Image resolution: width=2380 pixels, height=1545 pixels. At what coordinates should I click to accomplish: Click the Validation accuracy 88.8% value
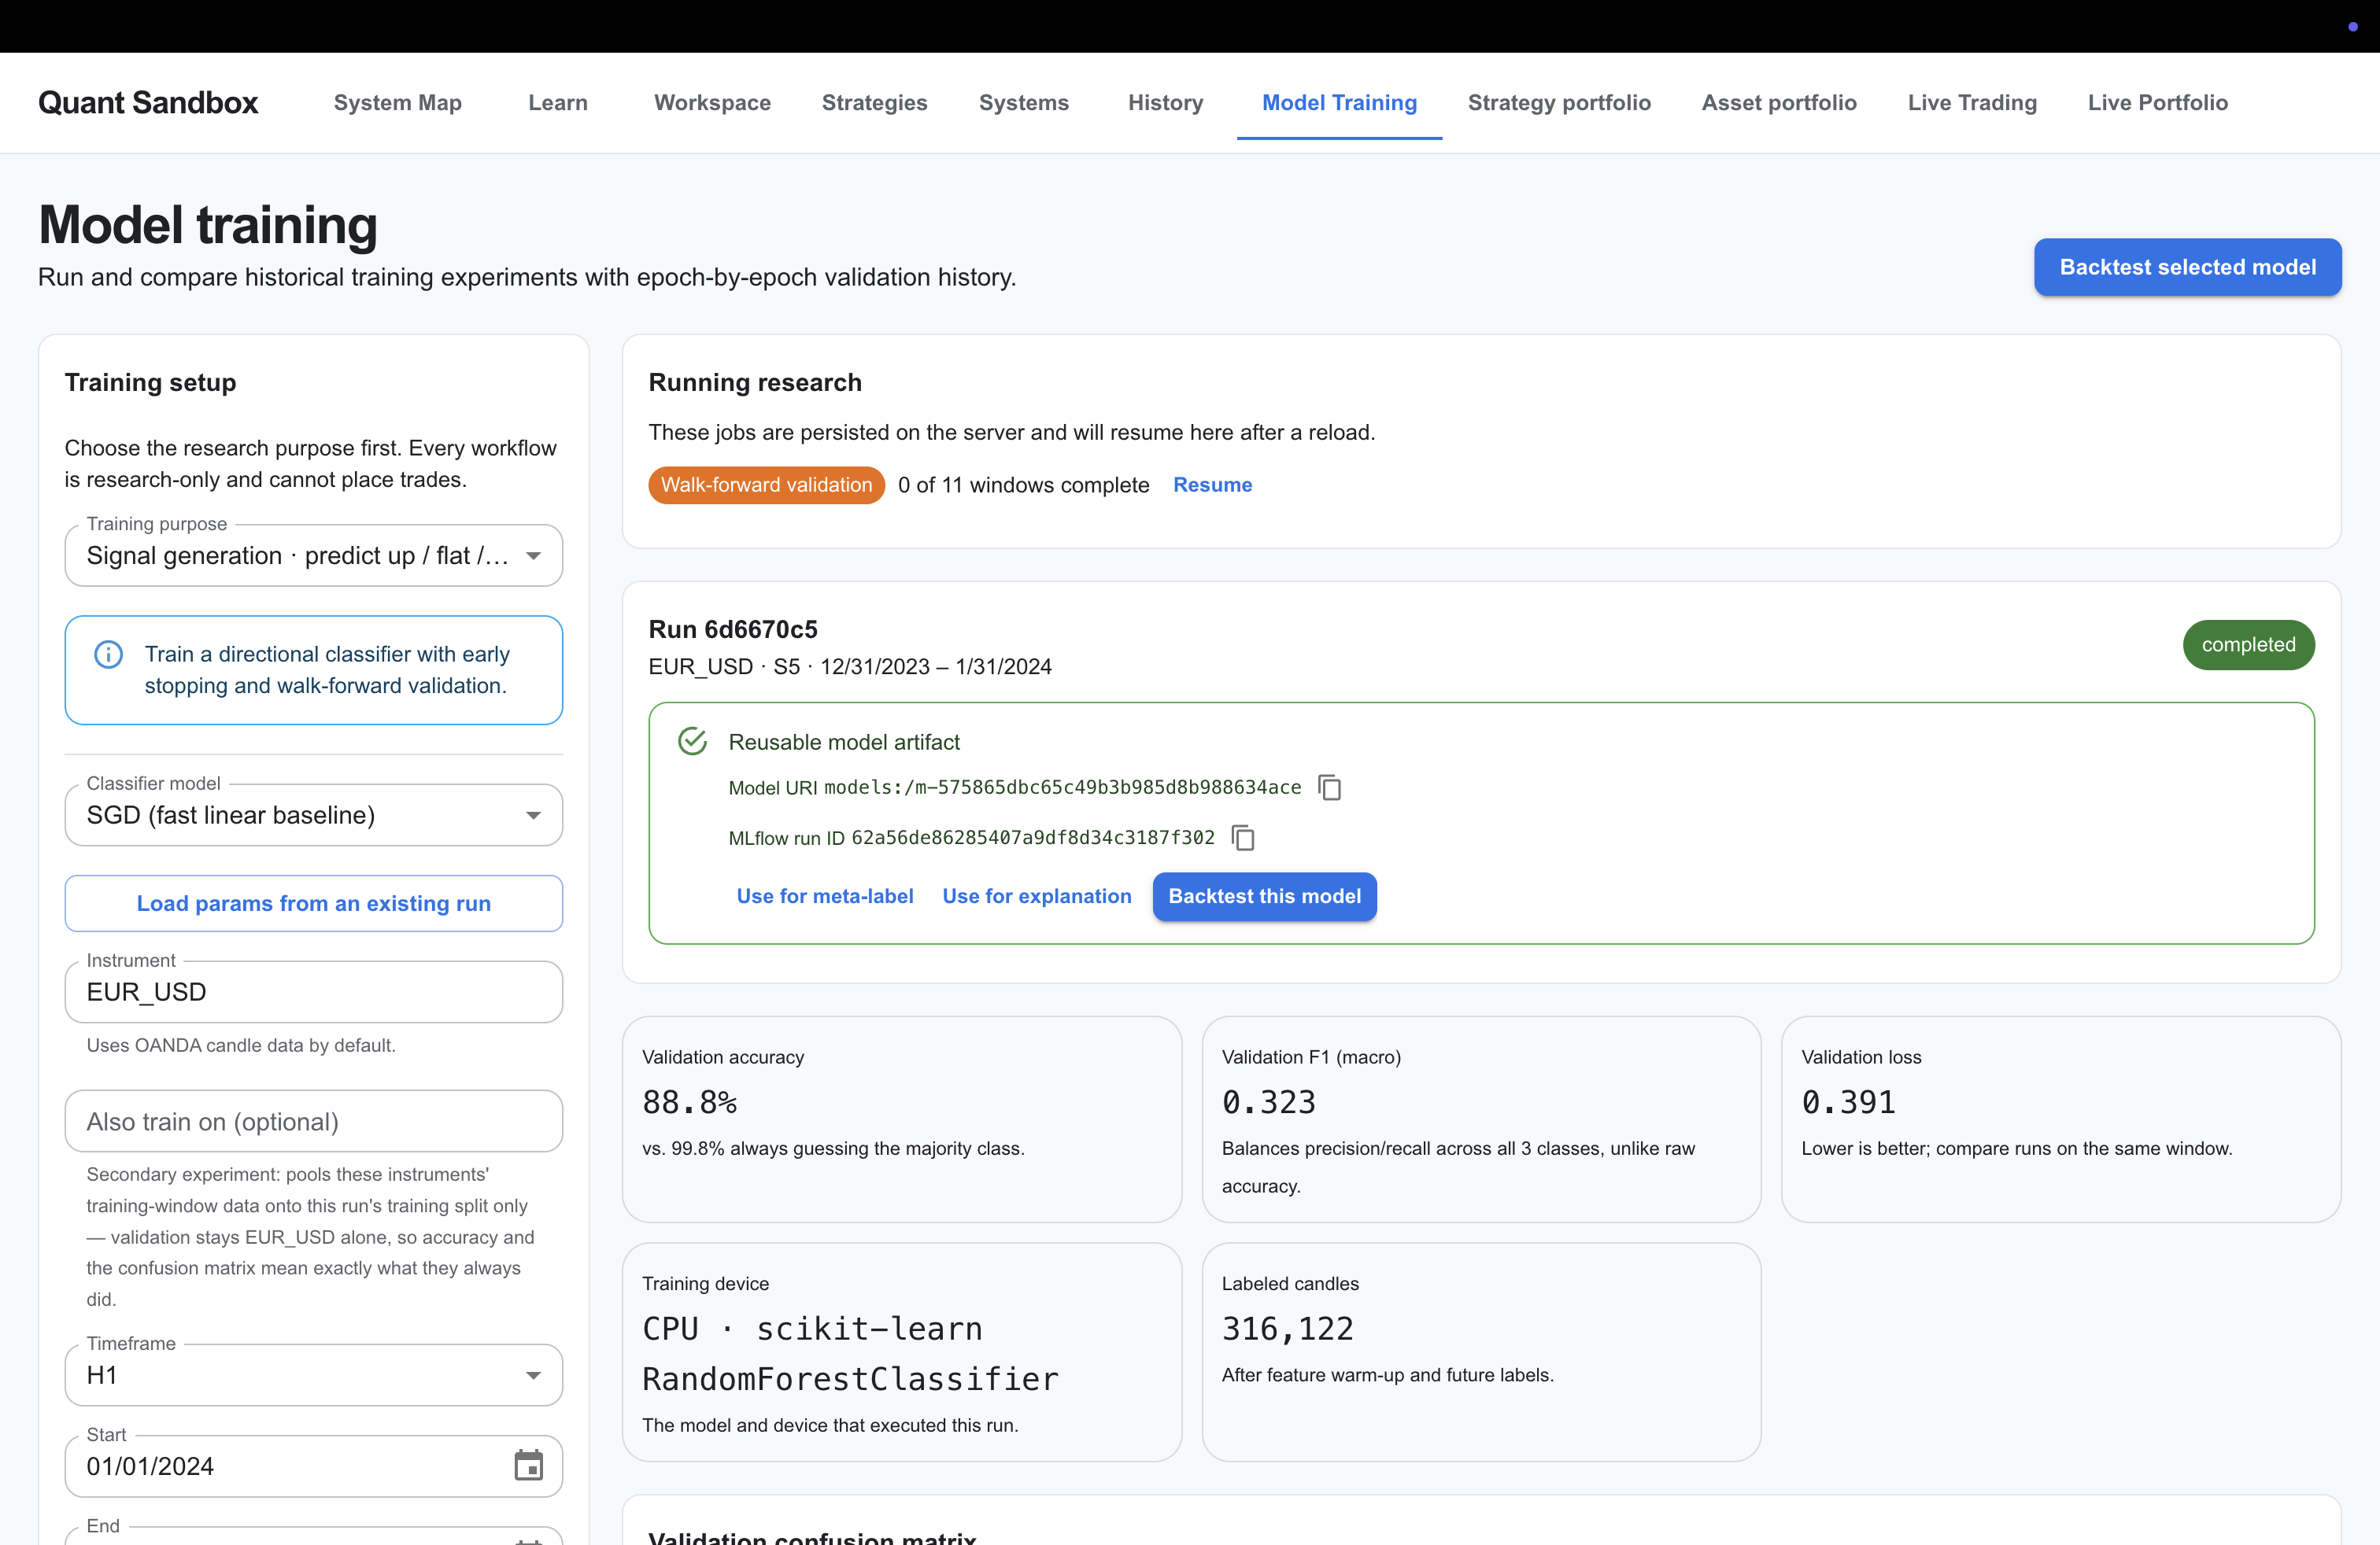click(689, 1102)
